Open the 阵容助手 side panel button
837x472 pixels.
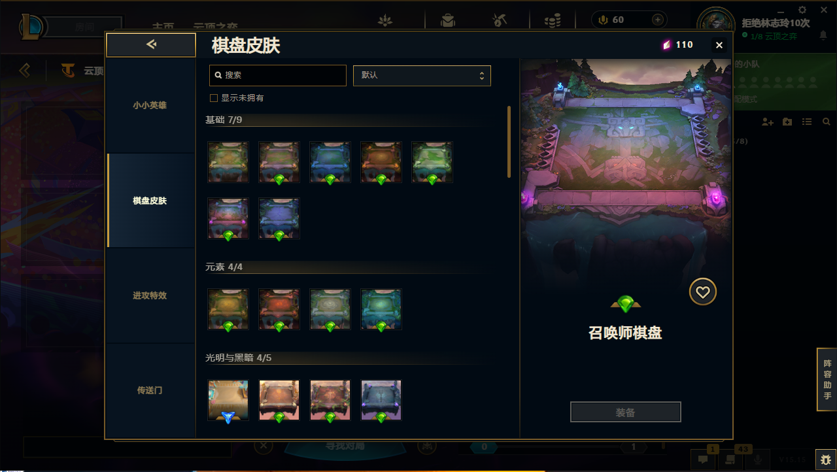coord(827,380)
